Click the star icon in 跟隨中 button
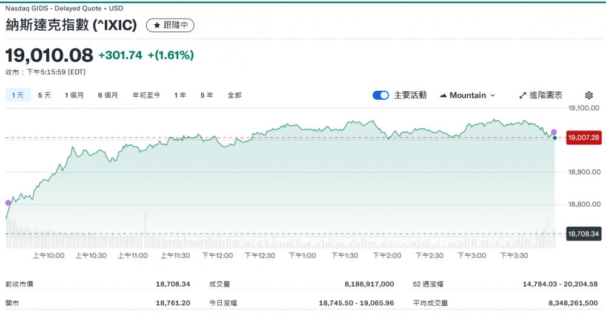The height and width of the screenshot is (318, 606). (157, 25)
